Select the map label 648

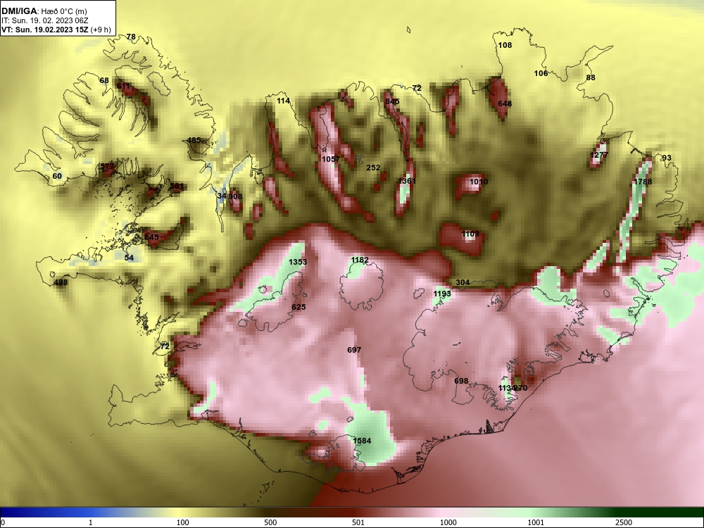(505, 103)
